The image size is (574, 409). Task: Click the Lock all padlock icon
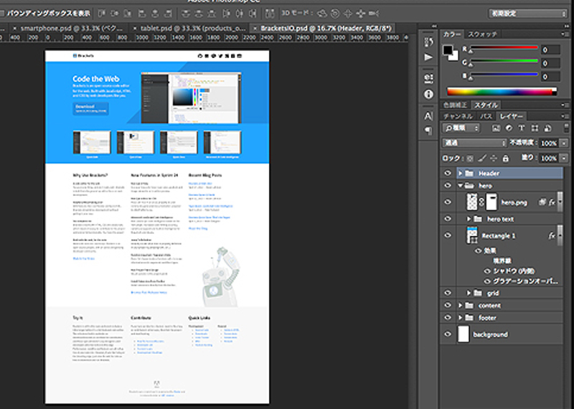click(x=506, y=159)
